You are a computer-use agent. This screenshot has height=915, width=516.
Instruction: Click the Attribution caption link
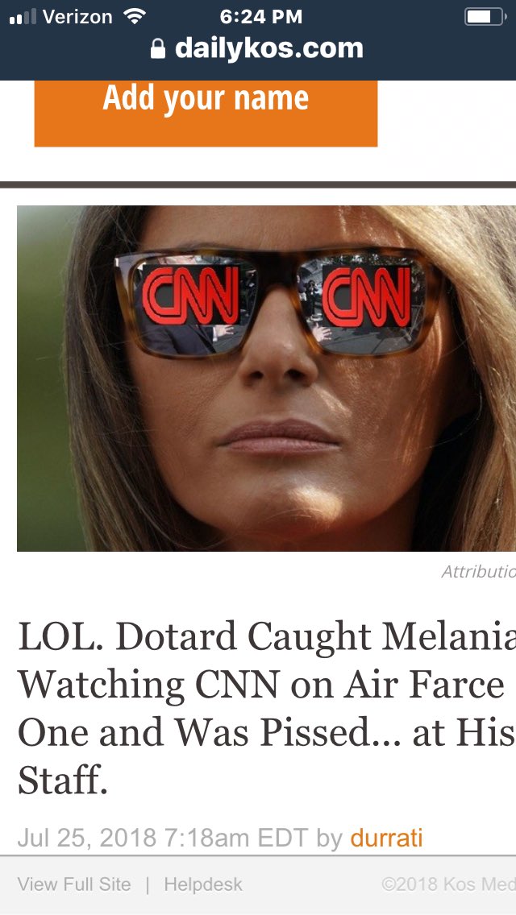(x=479, y=571)
